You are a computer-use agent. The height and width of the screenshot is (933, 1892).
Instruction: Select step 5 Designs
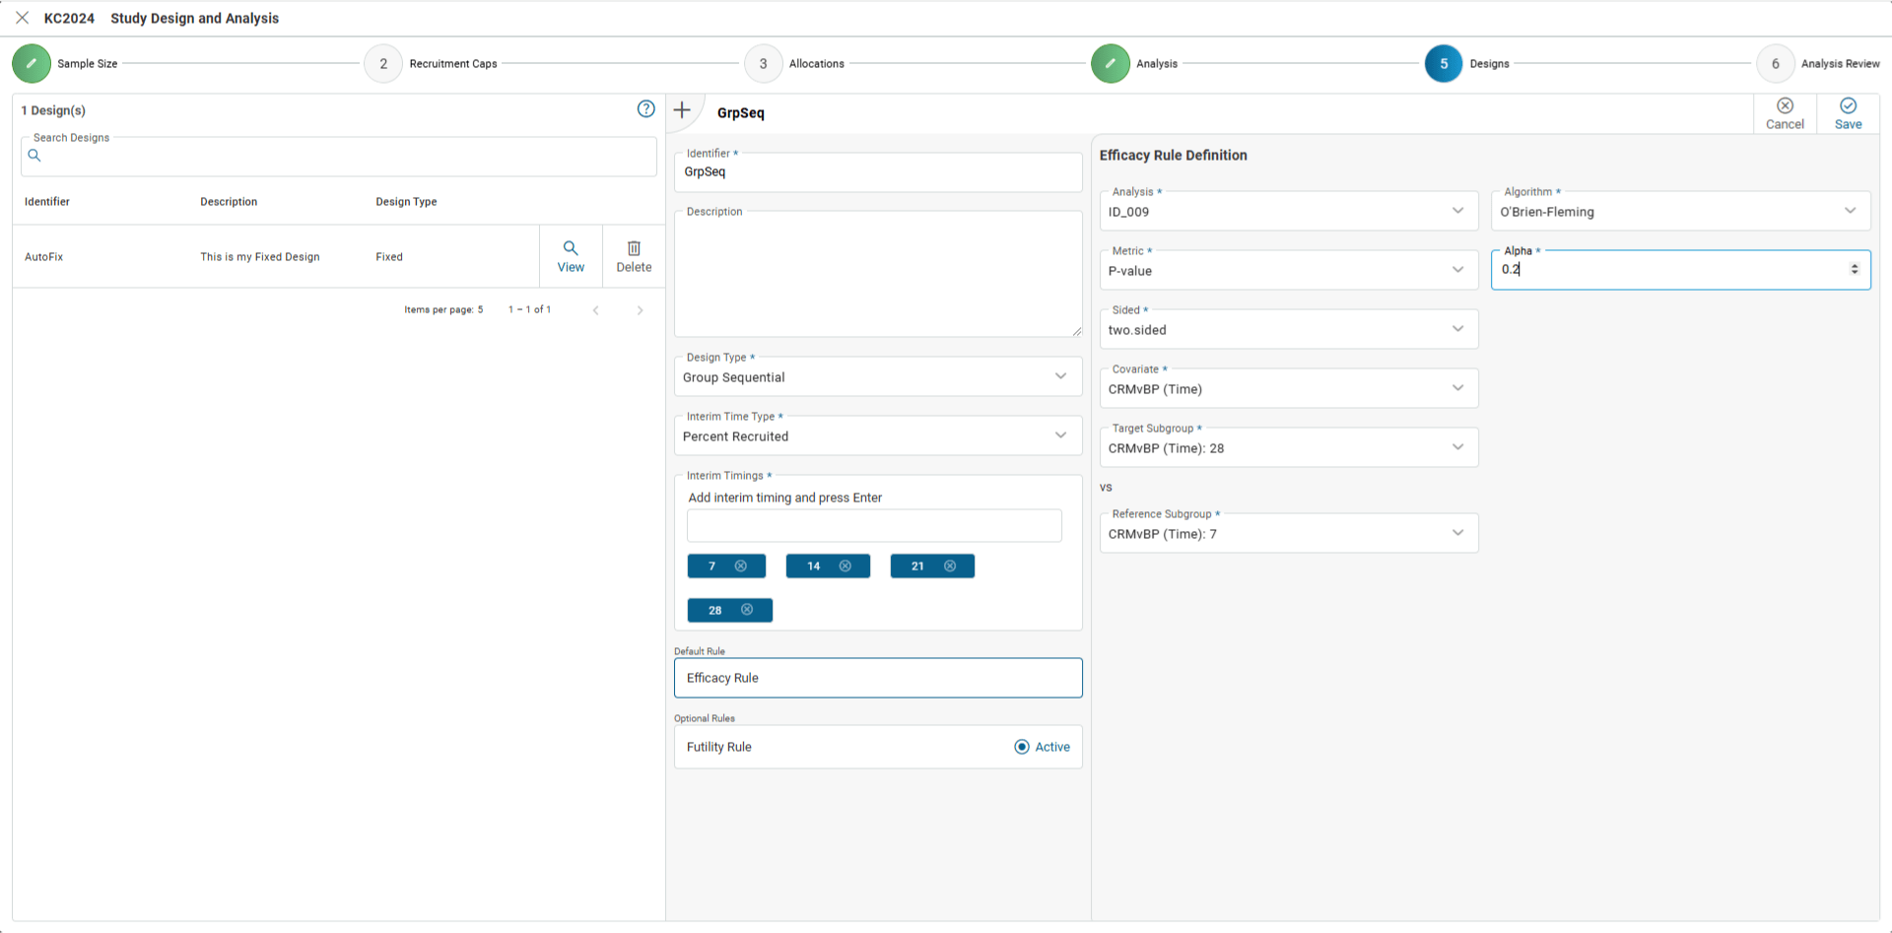pos(1444,63)
